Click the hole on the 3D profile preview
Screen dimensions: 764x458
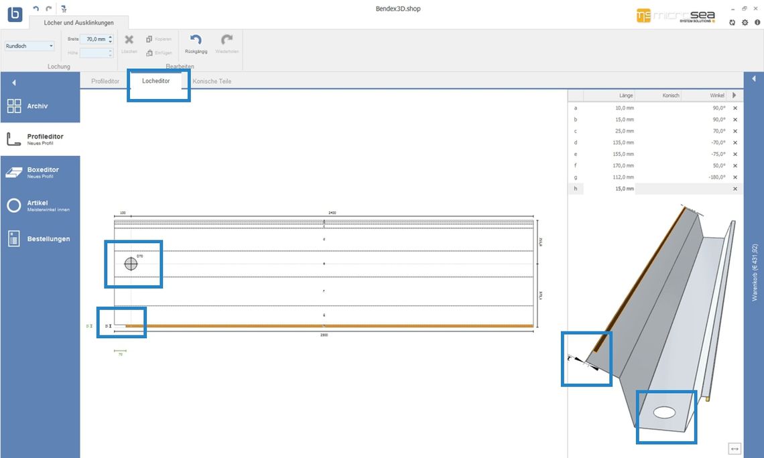click(x=664, y=412)
